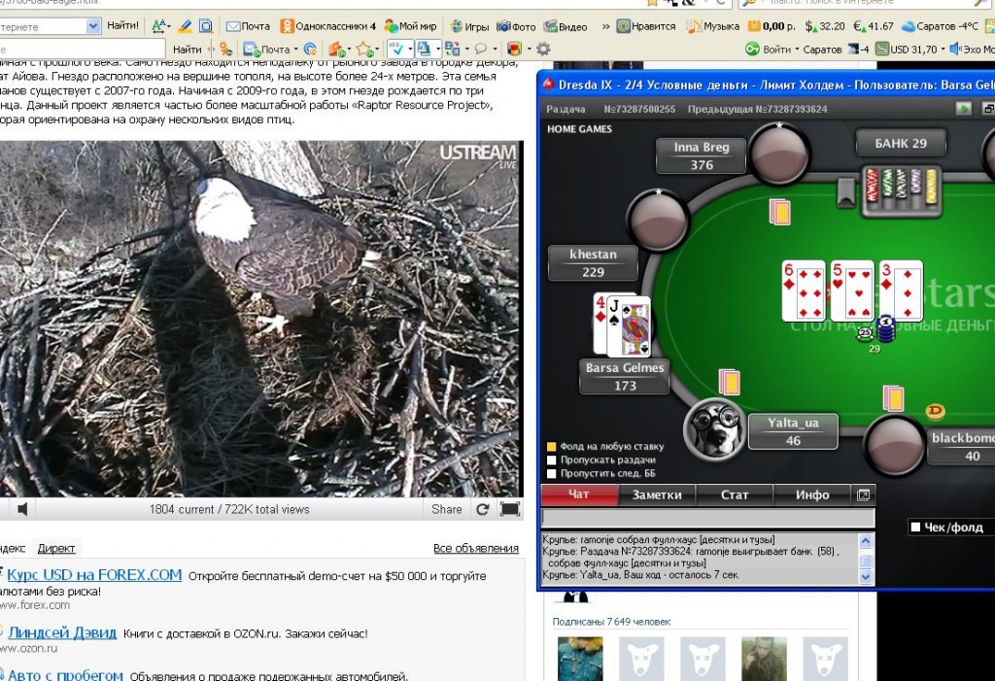Click the Найти! search button
This screenshot has height=681, width=995.
(x=122, y=25)
